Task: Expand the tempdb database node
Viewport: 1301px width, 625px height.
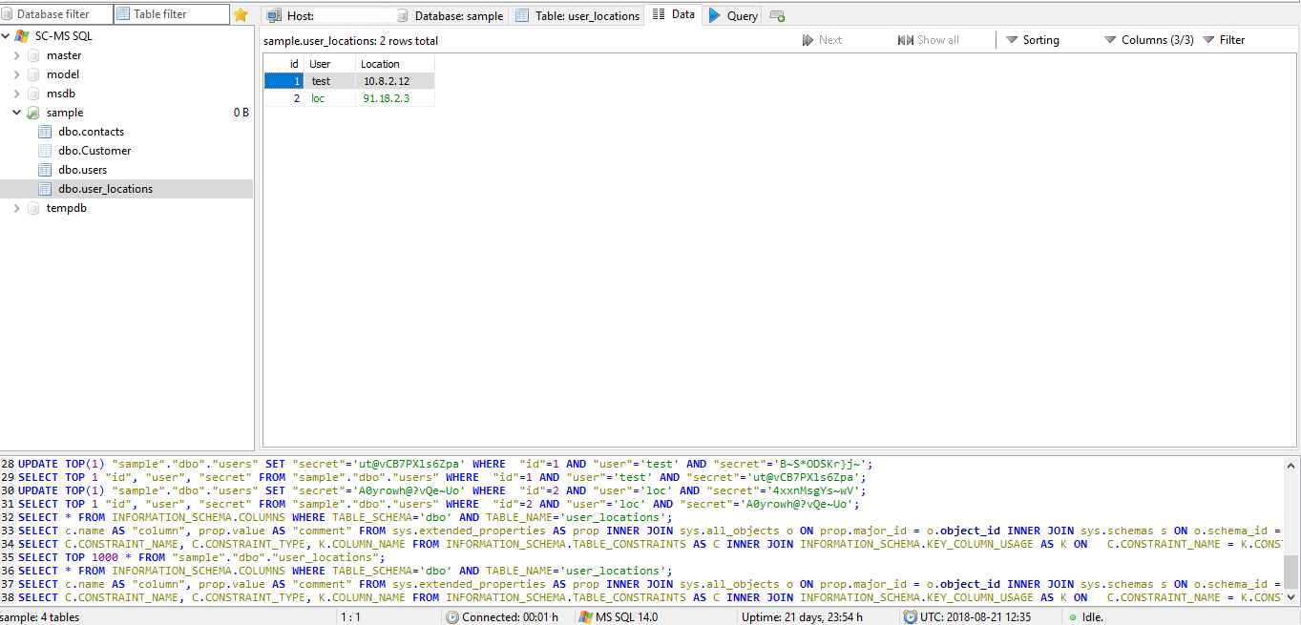Action: [x=17, y=208]
